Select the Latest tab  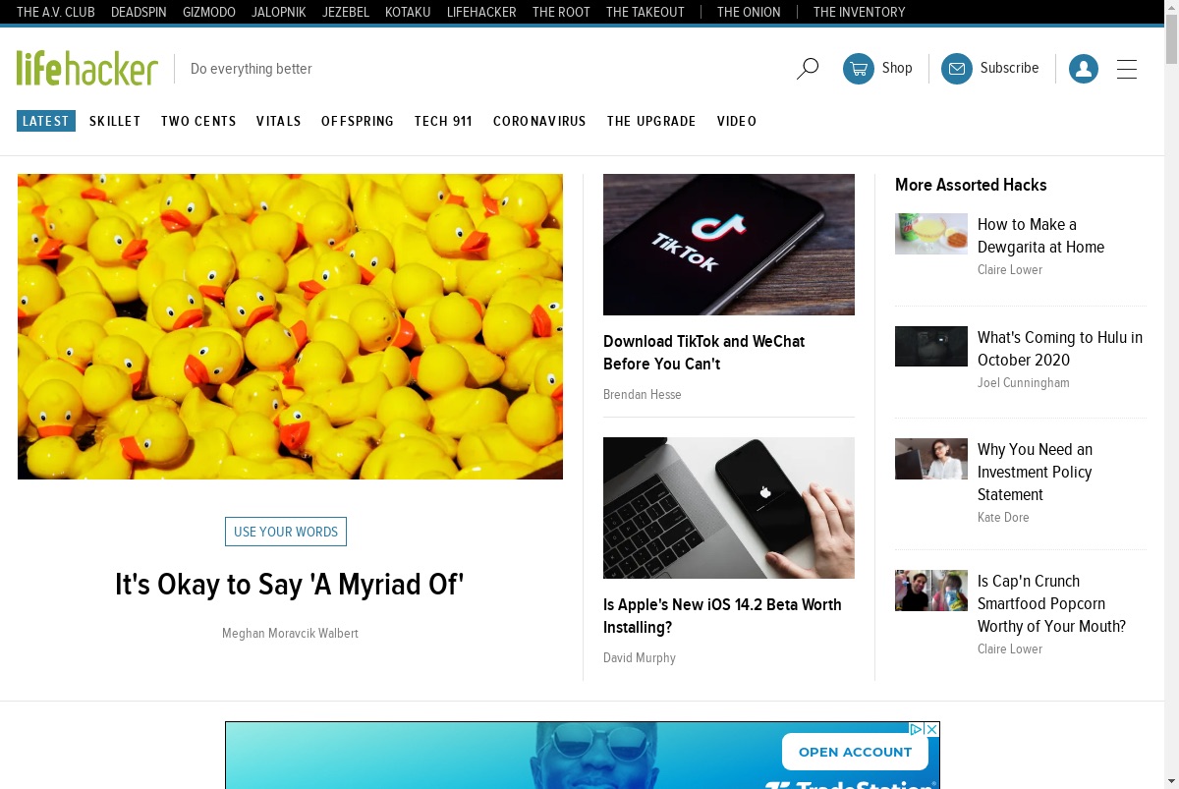(46, 121)
